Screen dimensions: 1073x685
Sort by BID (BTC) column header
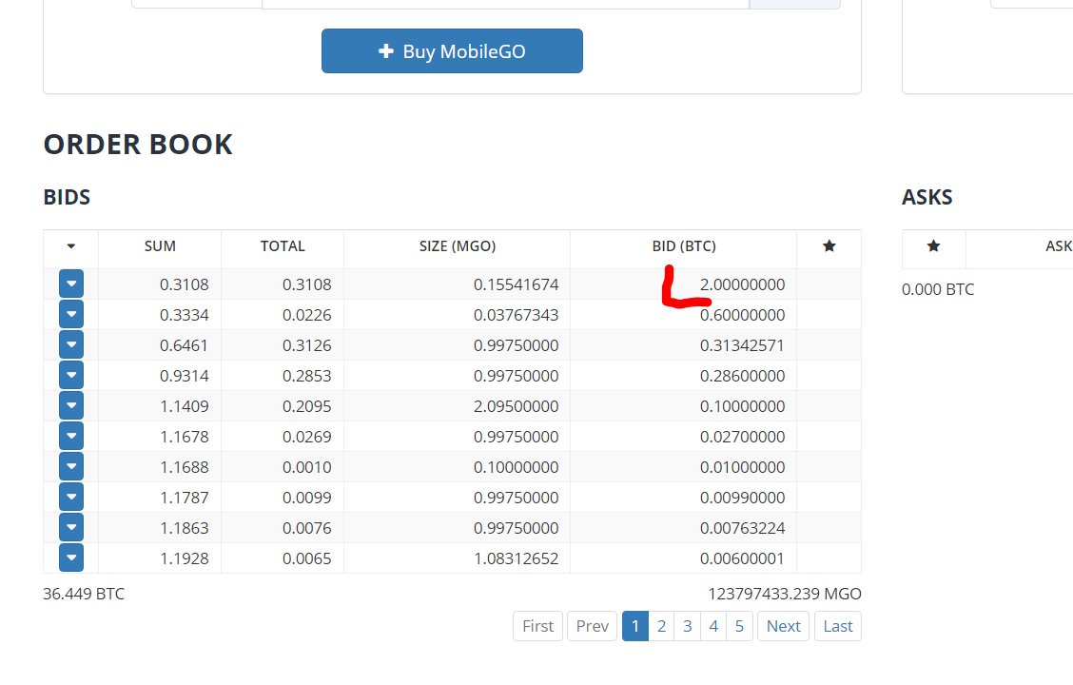pyautogui.click(x=683, y=246)
